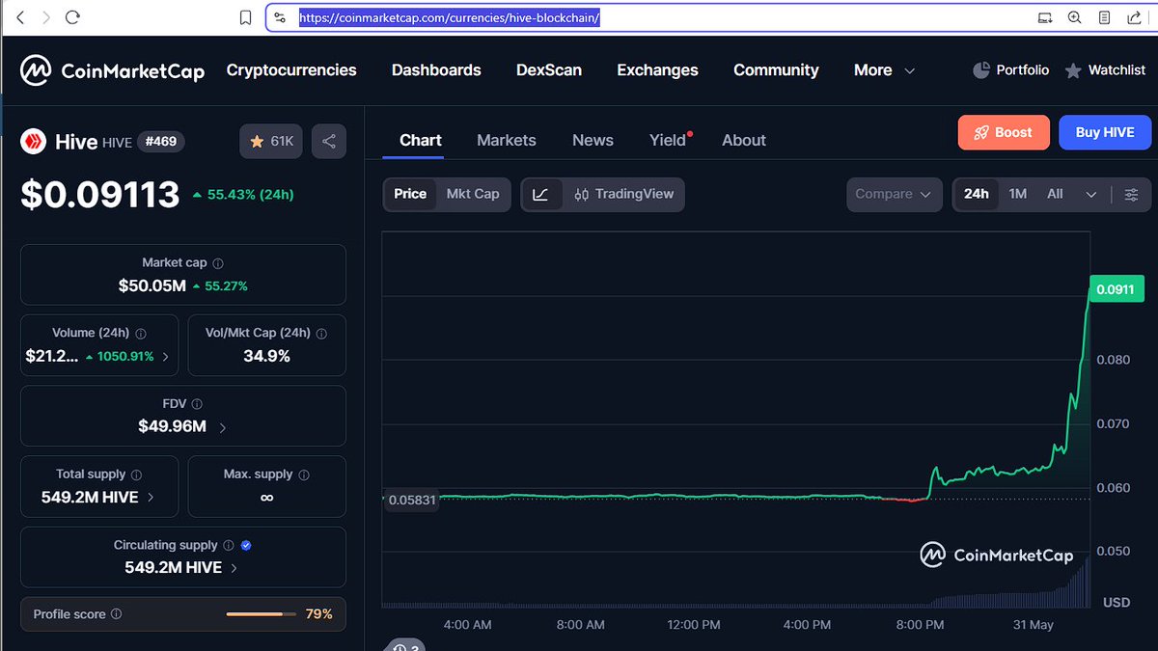Click the Total supply info icon
This screenshot has height=651, width=1158.
point(136,475)
